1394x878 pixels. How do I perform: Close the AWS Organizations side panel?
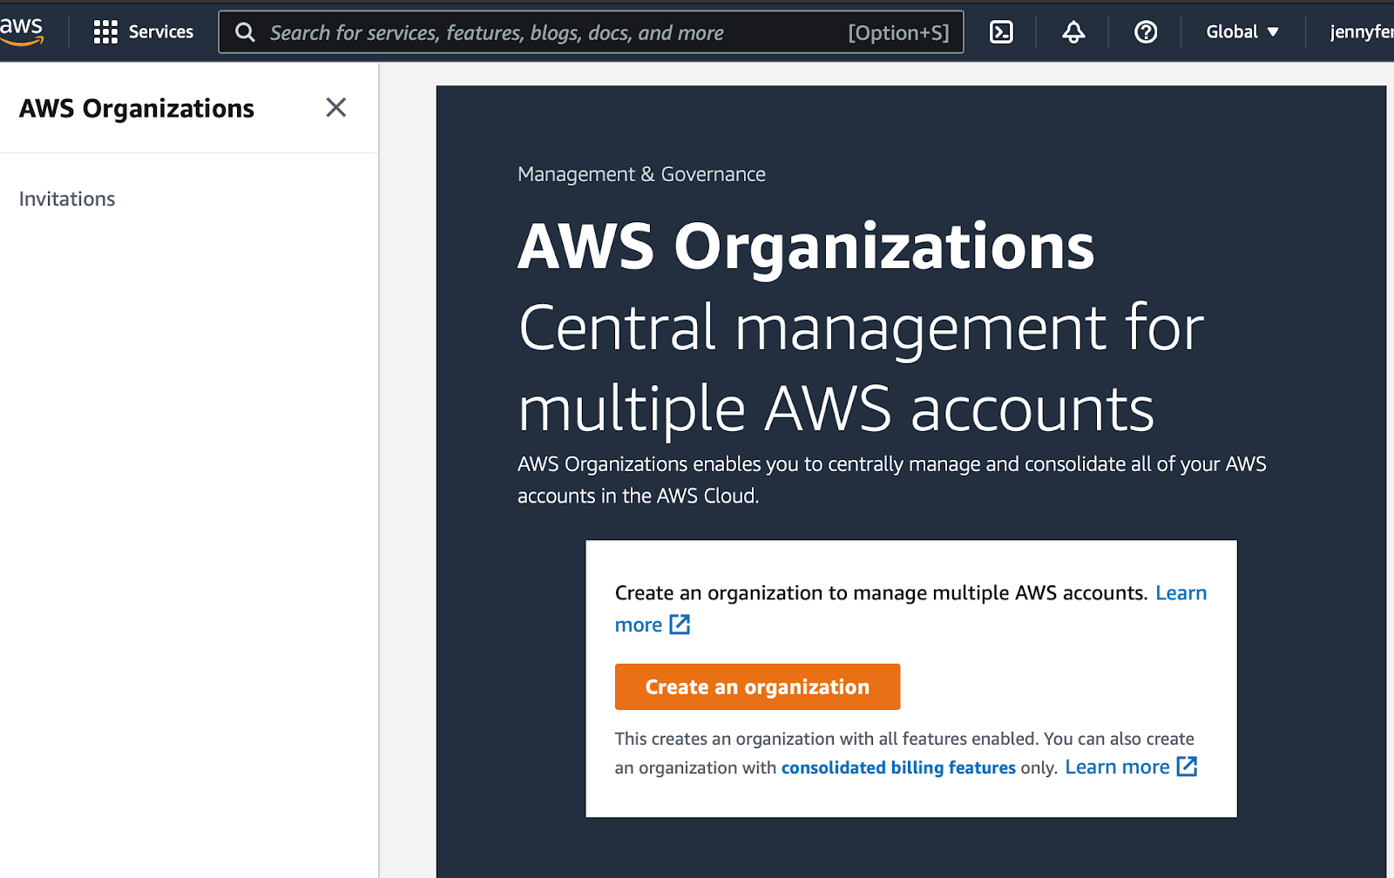pos(335,107)
